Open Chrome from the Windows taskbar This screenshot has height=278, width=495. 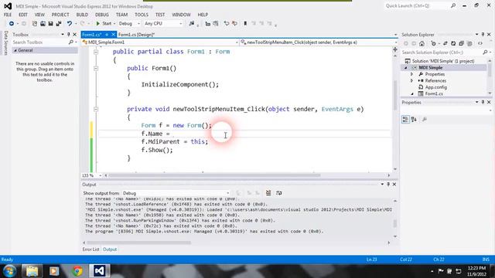(77, 271)
